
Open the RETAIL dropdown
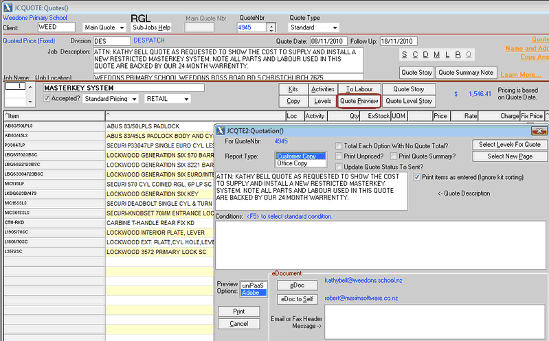168,99
